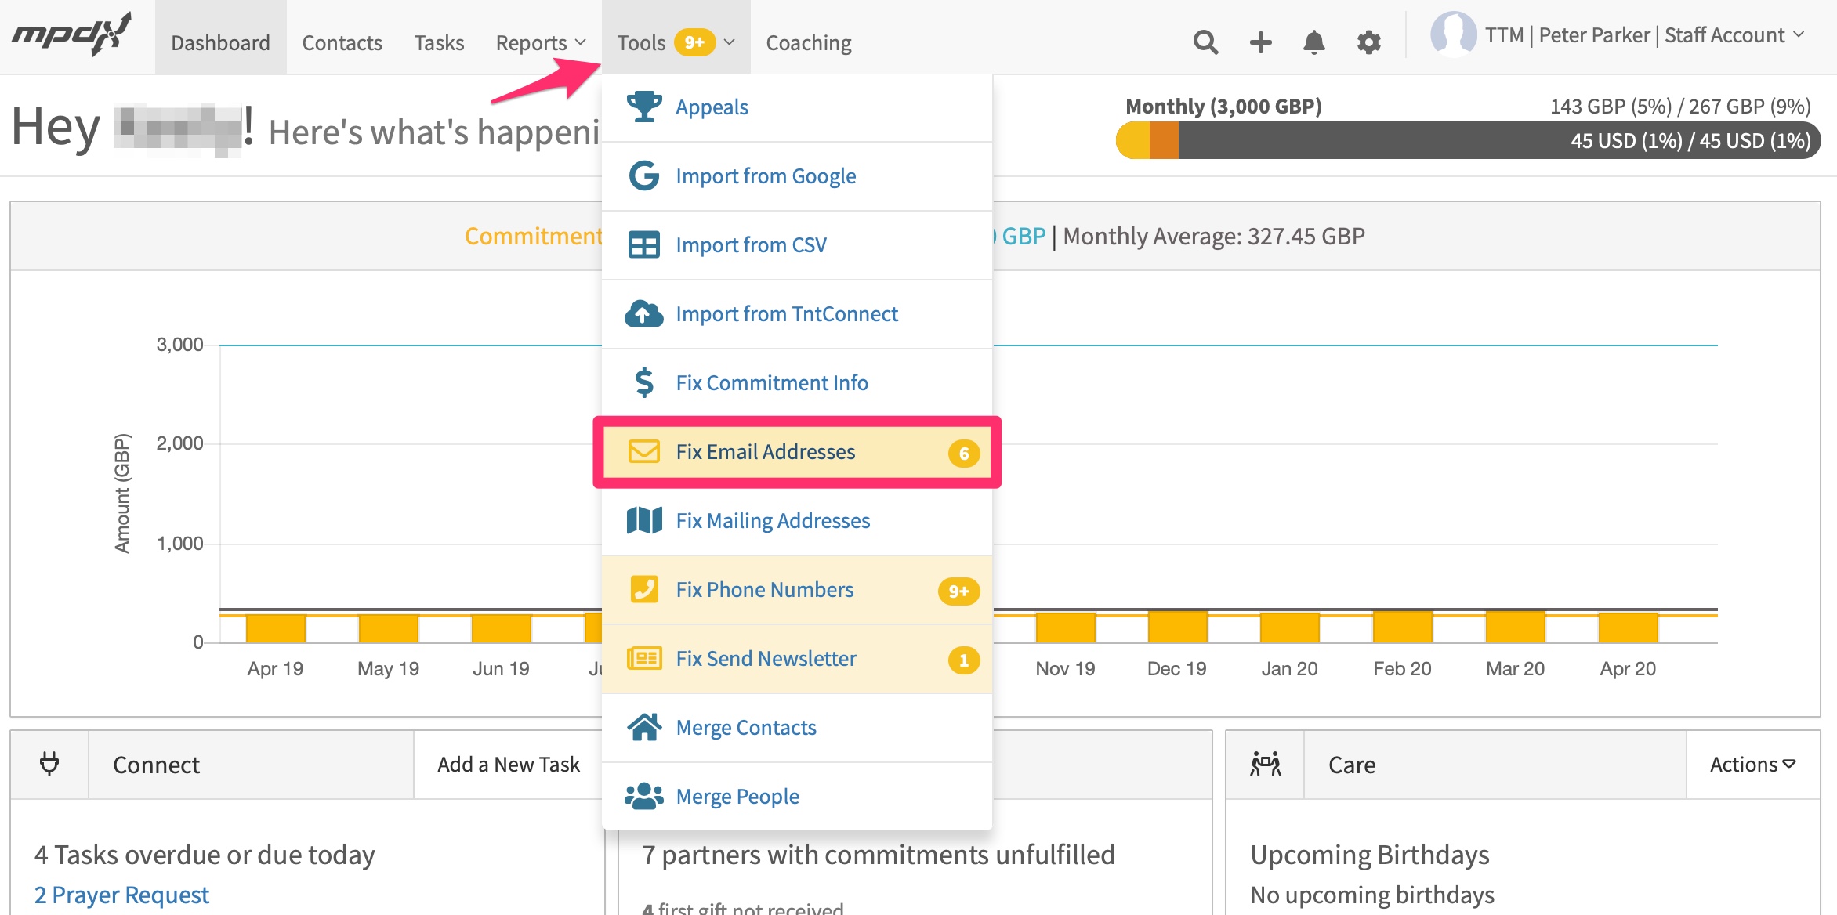Viewport: 1837px width, 915px height.
Task: Select Fix Phone Numbers
Action: click(x=797, y=590)
